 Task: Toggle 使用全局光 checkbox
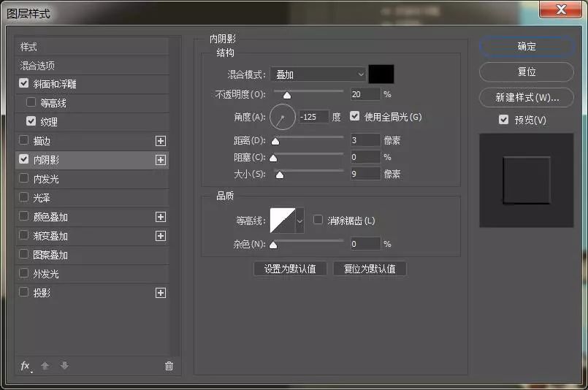tap(355, 116)
